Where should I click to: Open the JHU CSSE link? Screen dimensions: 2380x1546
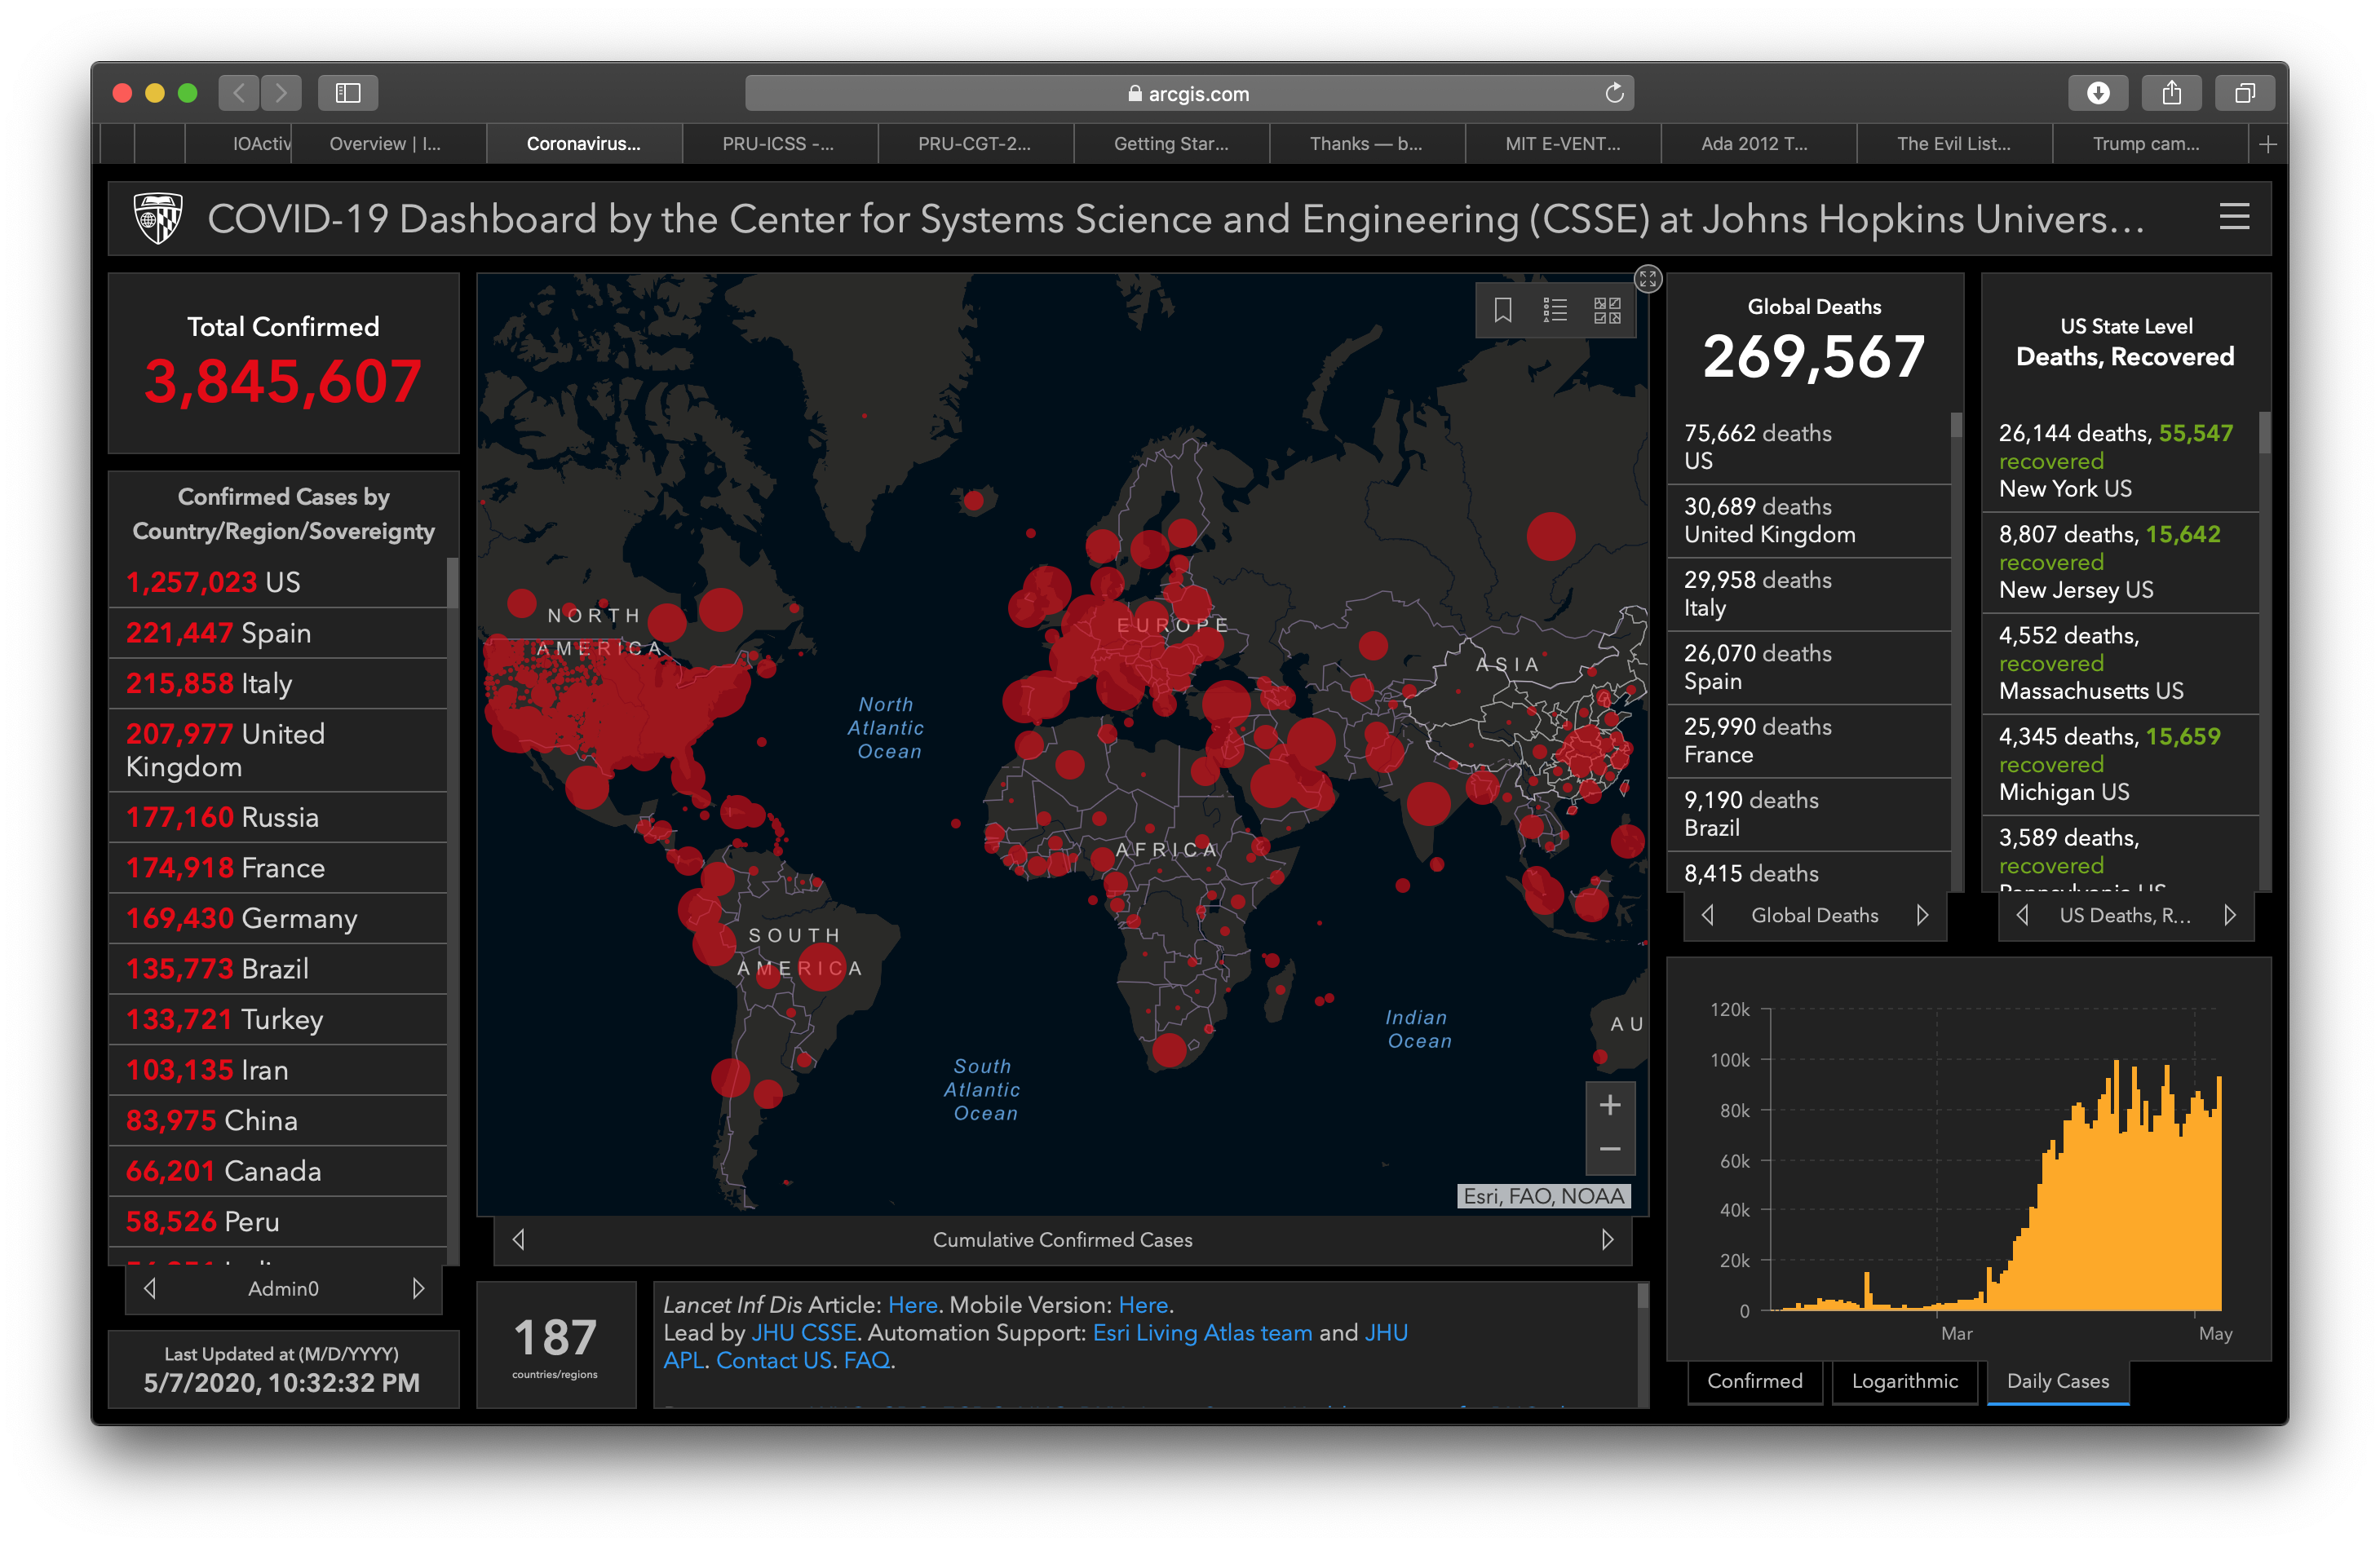pos(804,1333)
